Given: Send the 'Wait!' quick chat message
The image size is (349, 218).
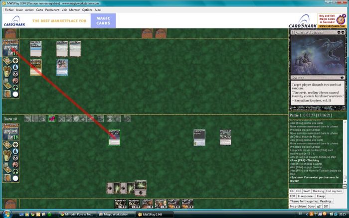Looking at the screenshot, I should coord(307,191).
